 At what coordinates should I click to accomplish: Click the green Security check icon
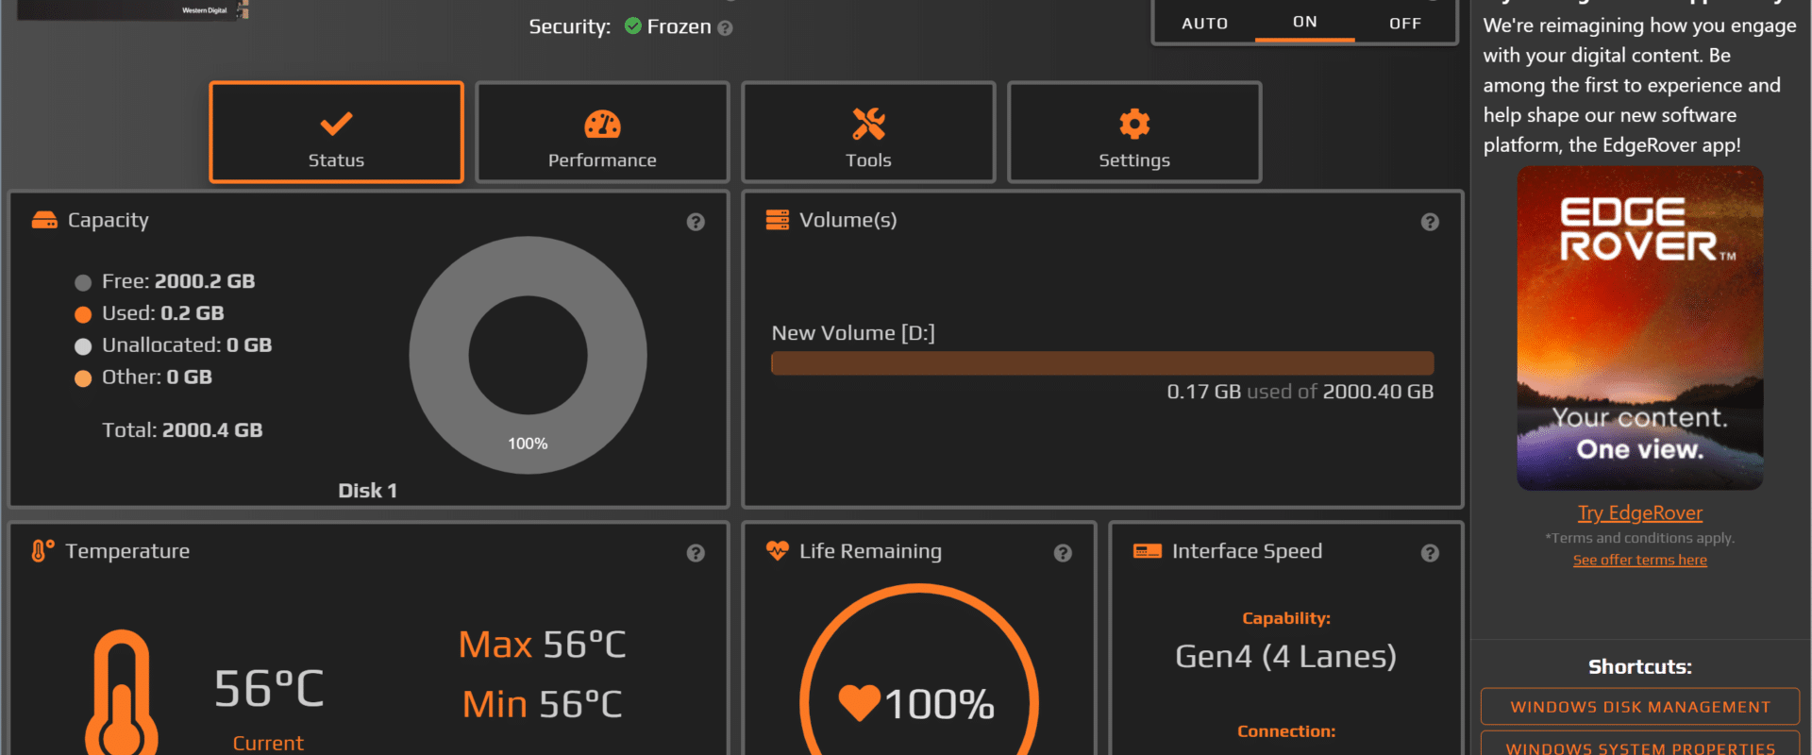[633, 25]
